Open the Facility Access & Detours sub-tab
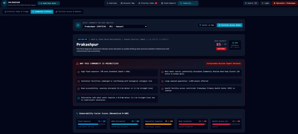 (68, 11)
